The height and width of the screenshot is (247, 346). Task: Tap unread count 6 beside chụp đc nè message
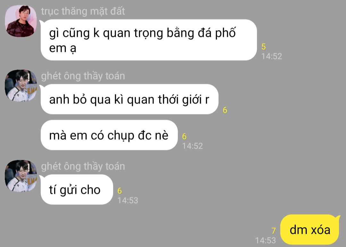[184, 136]
